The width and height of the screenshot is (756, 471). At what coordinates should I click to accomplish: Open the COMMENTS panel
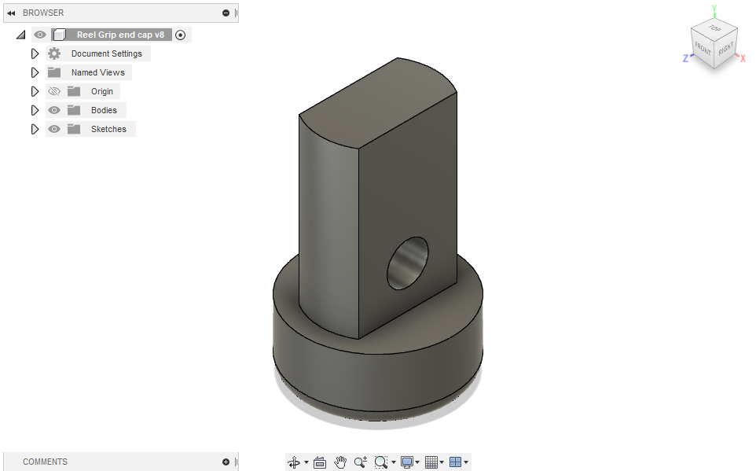(x=45, y=462)
